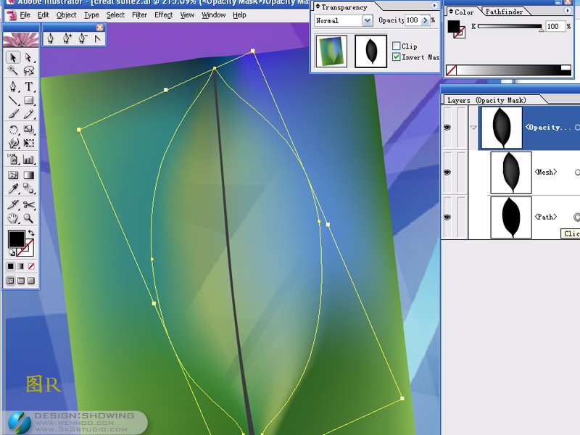Cycle Color panel size with double arrow
The width and height of the screenshot is (580, 435).
click(x=451, y=12)
